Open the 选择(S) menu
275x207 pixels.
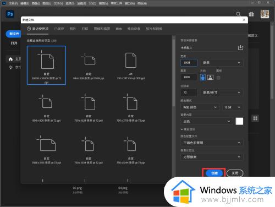click(x=70, y=3)
